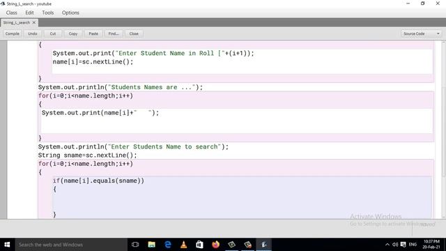The width and height of the screenshot is (446, 251).
Task: Click the BlueJ window title icon
Action: pyautogui.click(x=3, y=3)
